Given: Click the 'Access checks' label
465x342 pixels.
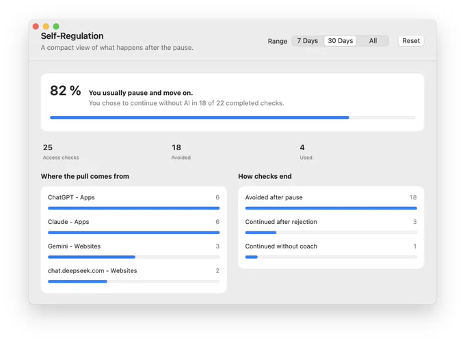Looking at the screenshot, I should coord(61,158).
